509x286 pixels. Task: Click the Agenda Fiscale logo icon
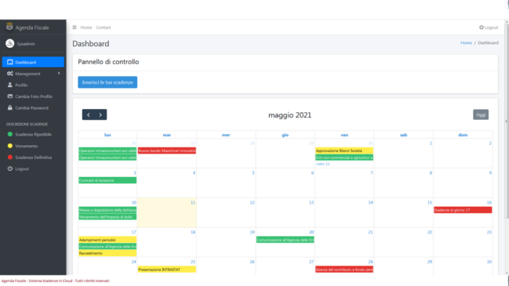click(x=9, y=27)
